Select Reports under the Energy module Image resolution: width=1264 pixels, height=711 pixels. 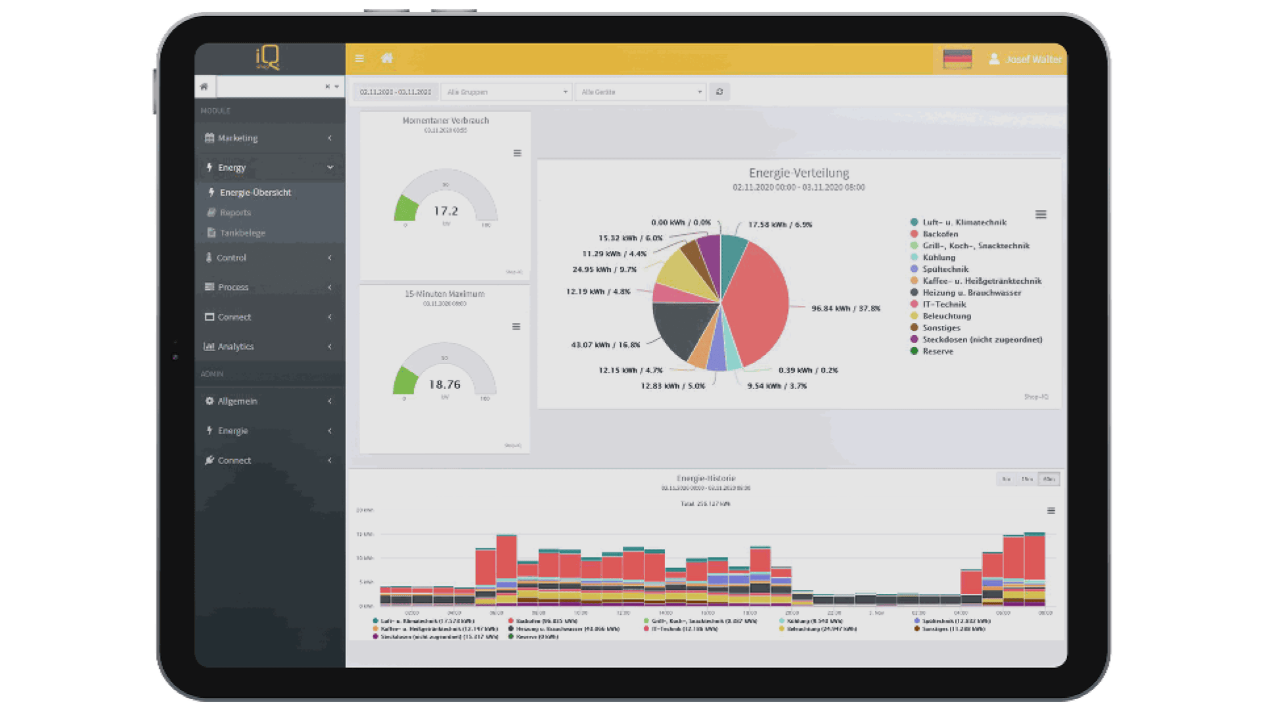(235, 212)
